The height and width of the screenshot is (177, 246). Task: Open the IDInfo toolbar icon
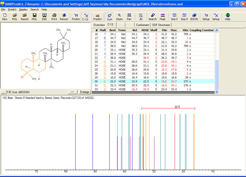click(x=194, y=17)
